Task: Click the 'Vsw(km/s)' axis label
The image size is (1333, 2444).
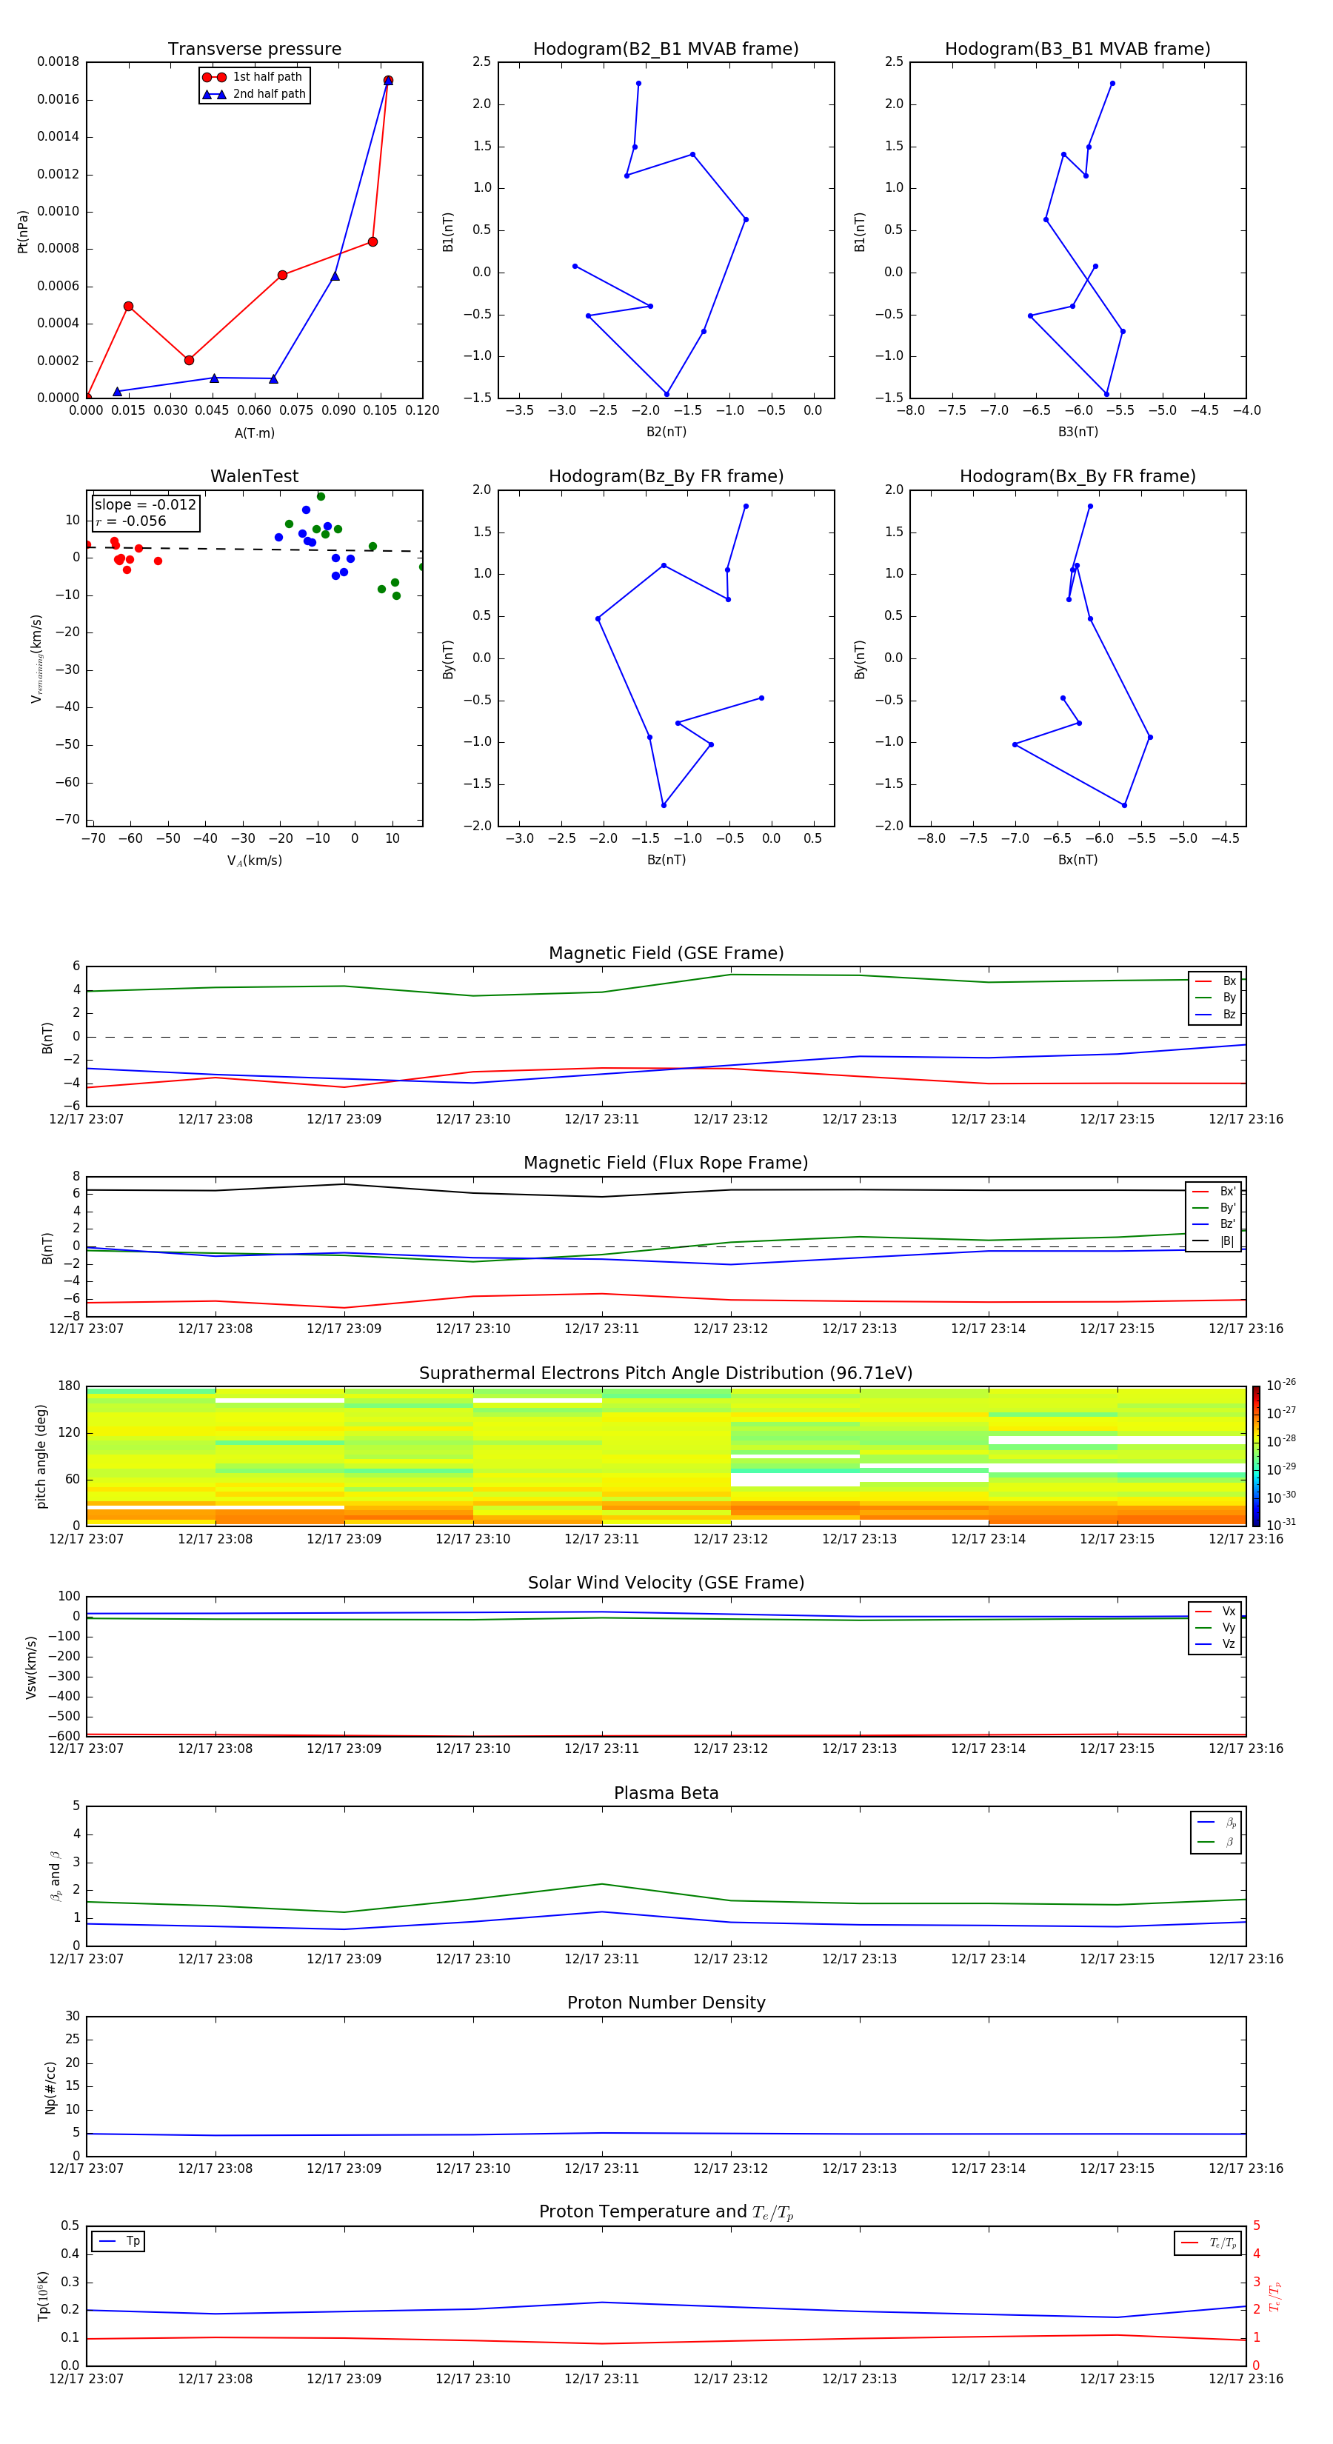Action: pyautogui.click(x=31, y=1667)
